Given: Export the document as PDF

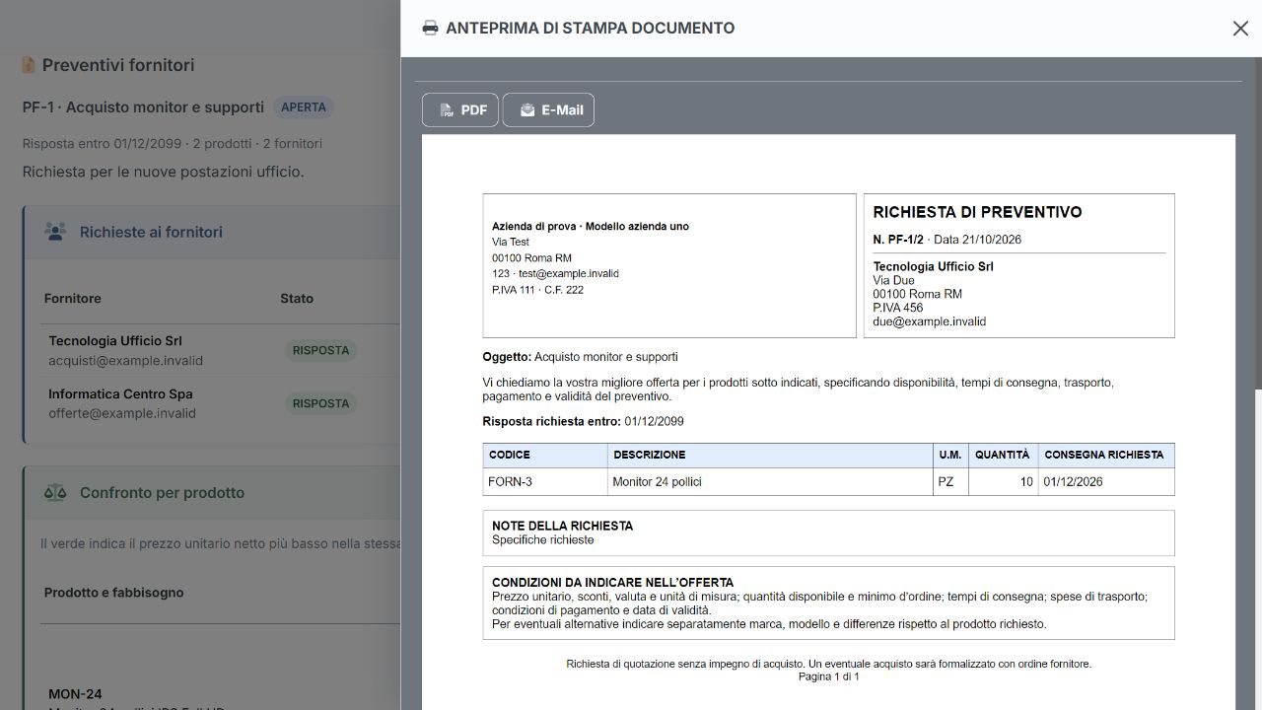Looking at the screenshot, I should pos(460,109).
